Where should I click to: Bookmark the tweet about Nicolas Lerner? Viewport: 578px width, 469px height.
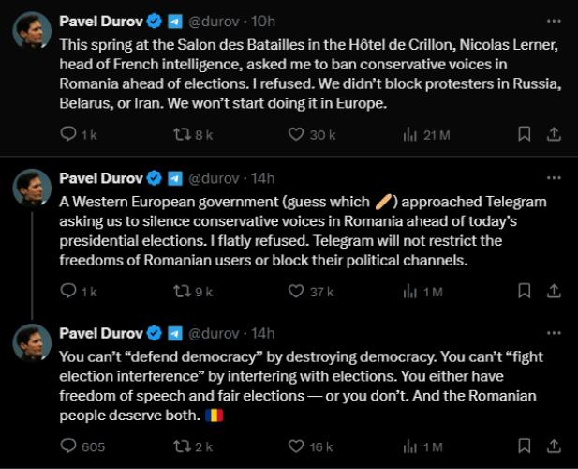[x=525, y=134]
